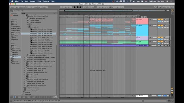Fold the Synths track
The image size is (184, 103).
137,25
